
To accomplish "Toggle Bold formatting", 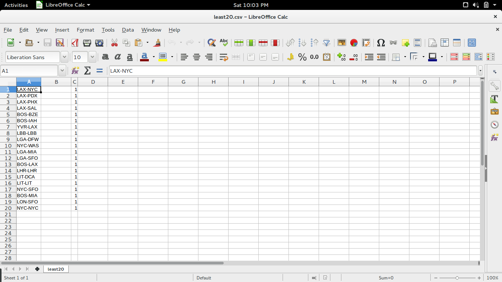I will [x=105, y=57].
